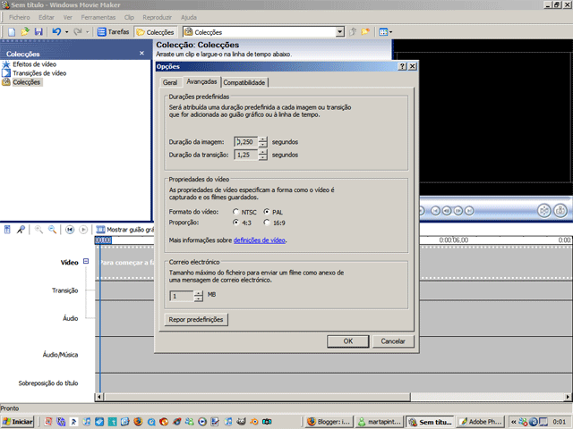Click the Duração da transição value field

pos(245,155)
